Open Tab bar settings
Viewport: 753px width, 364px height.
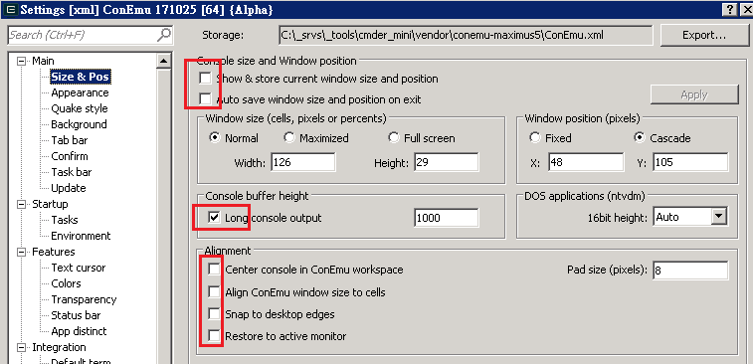70,140
